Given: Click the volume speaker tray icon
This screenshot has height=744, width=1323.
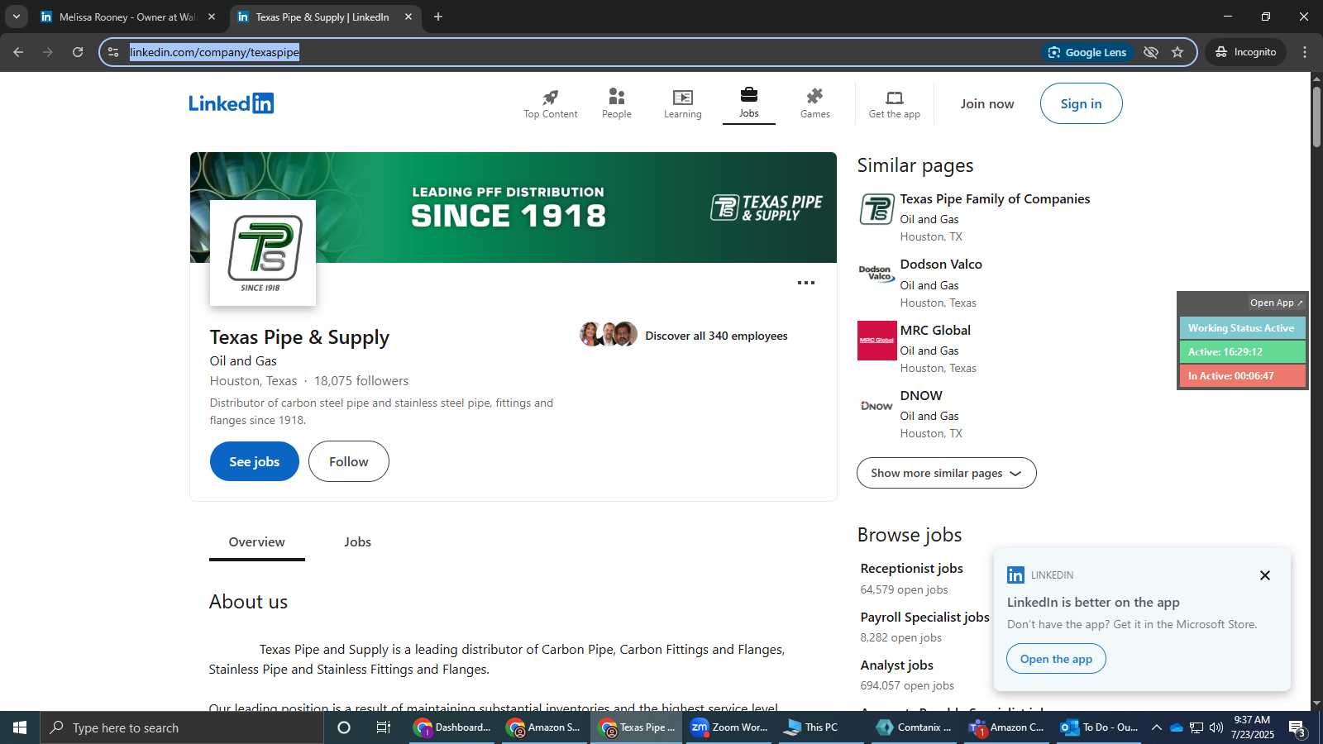Looking at the screenshot, I should click(x=1216, y=727).
